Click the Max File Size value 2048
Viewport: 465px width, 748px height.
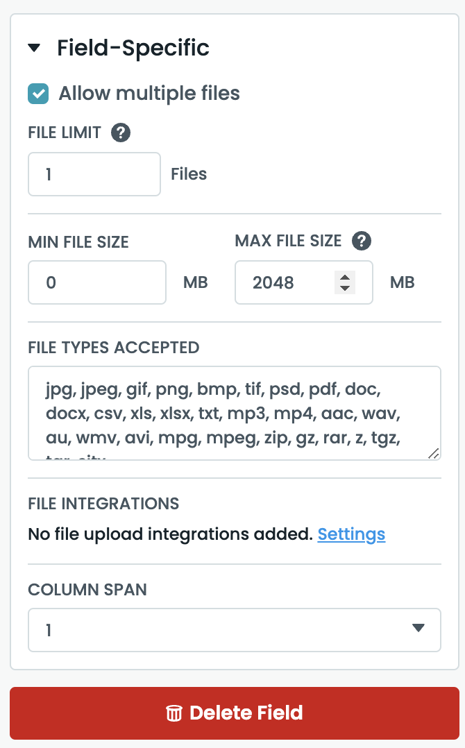point(273,282)
